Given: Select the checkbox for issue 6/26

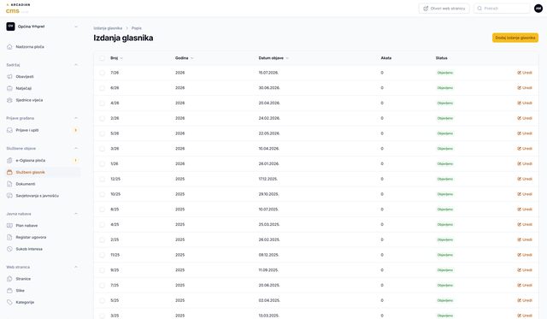Looking at the screenshot, I should tap(102, 88).
